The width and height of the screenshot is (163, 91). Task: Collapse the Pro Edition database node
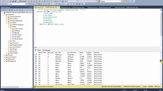(6, 23)
